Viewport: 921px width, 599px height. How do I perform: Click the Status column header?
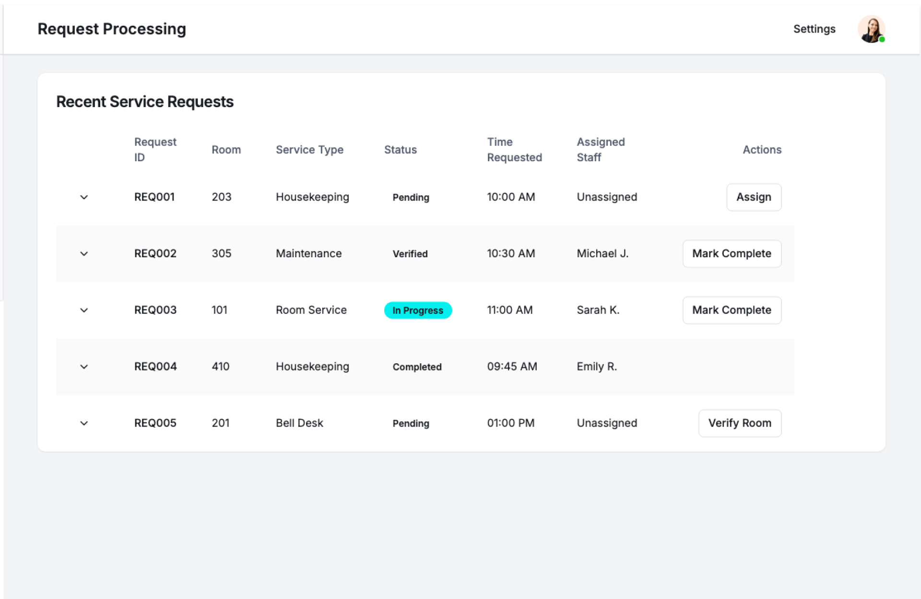[401, 150]
